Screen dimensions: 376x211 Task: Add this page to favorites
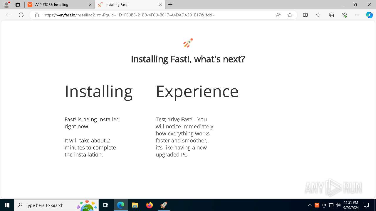(290, 15)
